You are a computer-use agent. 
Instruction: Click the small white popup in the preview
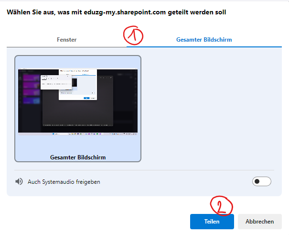tap(55, 82)
